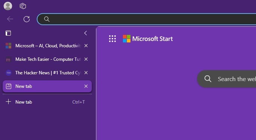This screenshot has width=256, height=140.
Task: Close the Make Tech Easier tab
Action: coord(86,59)
